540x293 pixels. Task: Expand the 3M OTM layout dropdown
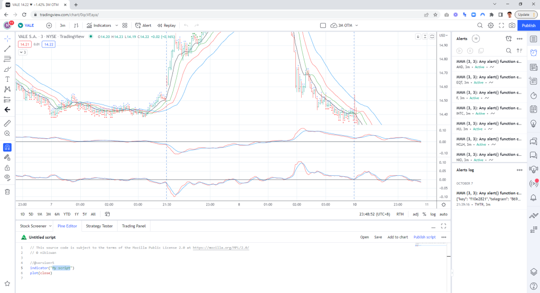coord(357,25)
